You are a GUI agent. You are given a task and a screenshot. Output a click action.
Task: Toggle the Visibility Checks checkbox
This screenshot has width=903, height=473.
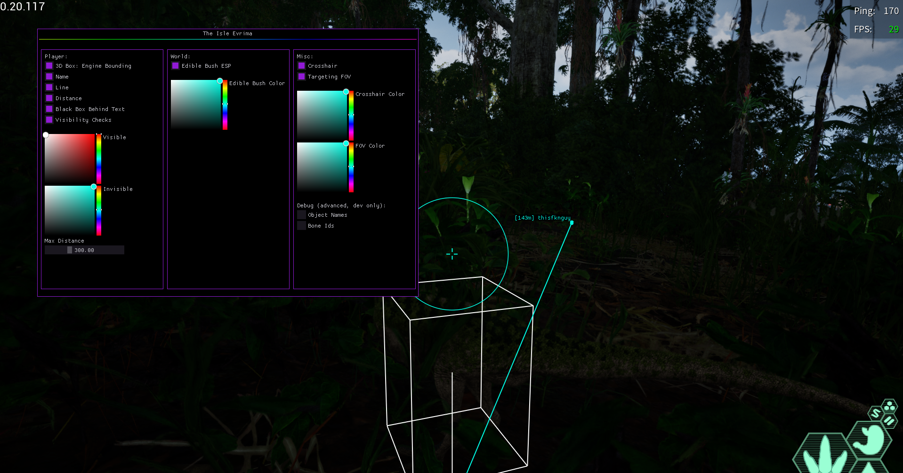coord(49,120)
